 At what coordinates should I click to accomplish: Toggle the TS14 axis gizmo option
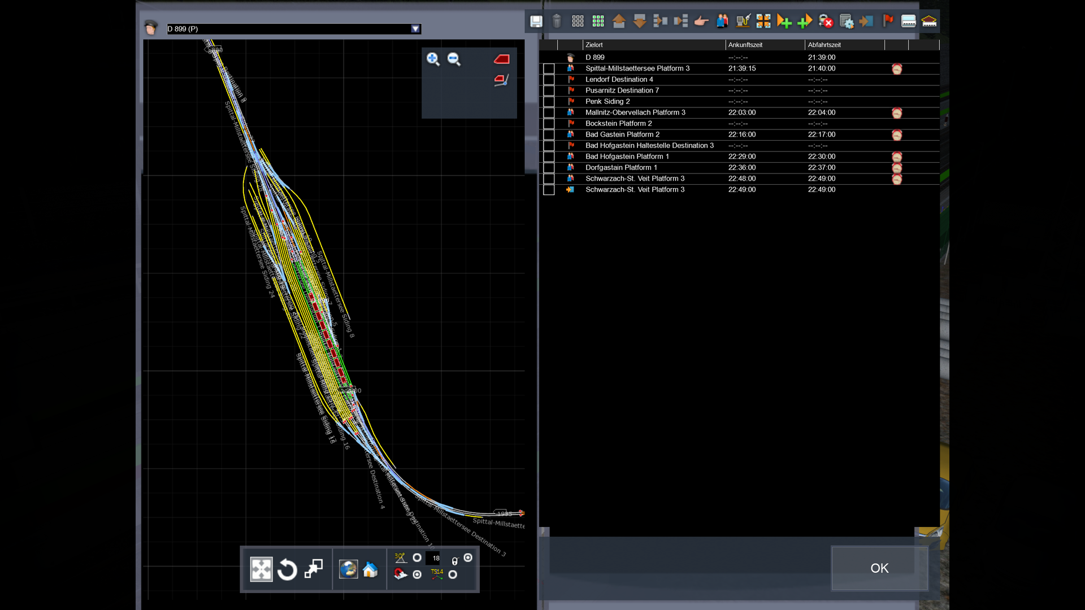(453, 575)
